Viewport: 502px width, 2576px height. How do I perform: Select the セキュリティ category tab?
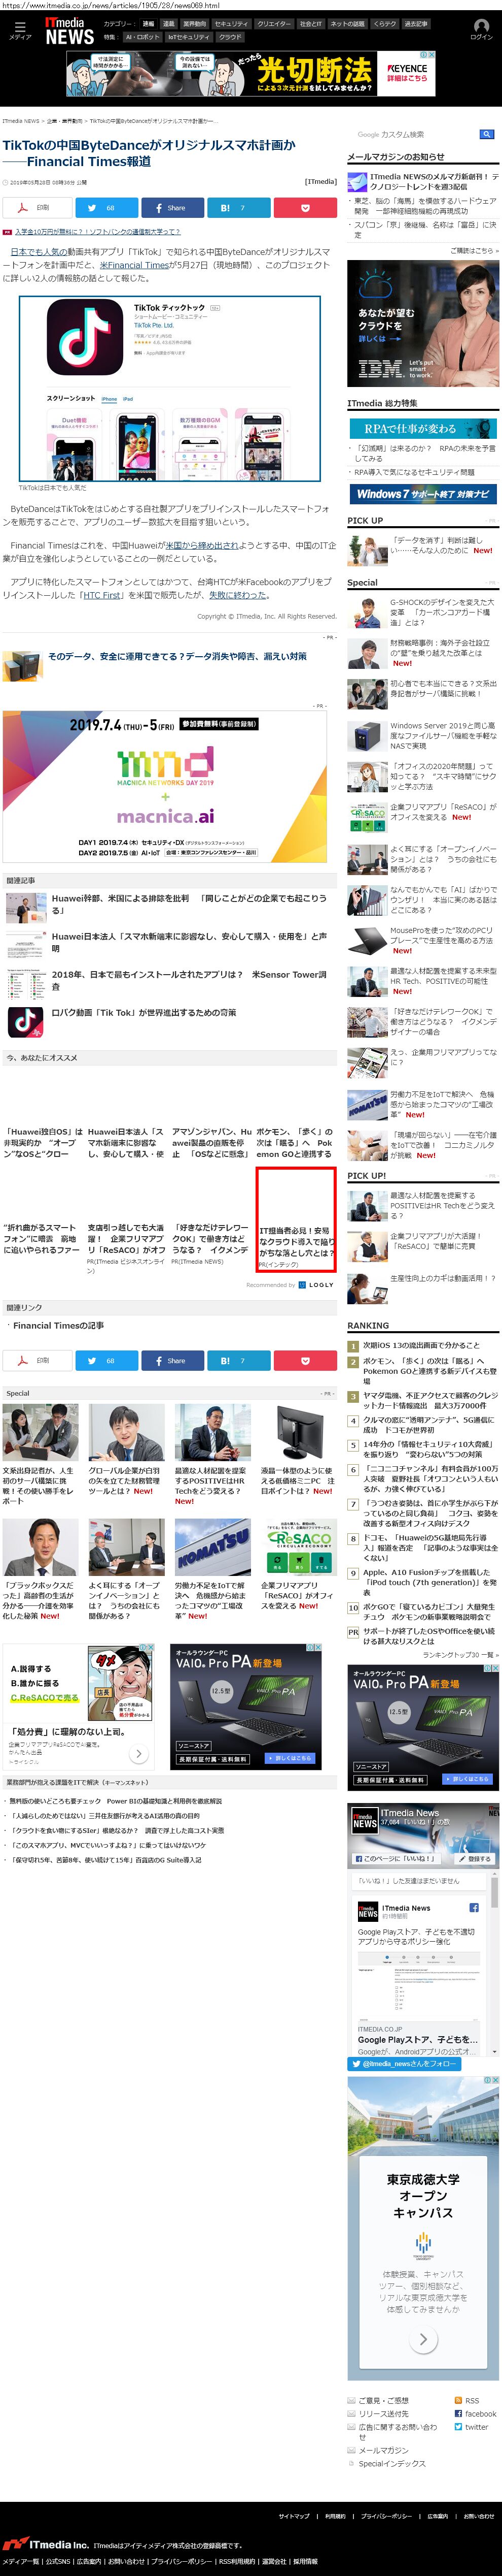click(232, 23)
